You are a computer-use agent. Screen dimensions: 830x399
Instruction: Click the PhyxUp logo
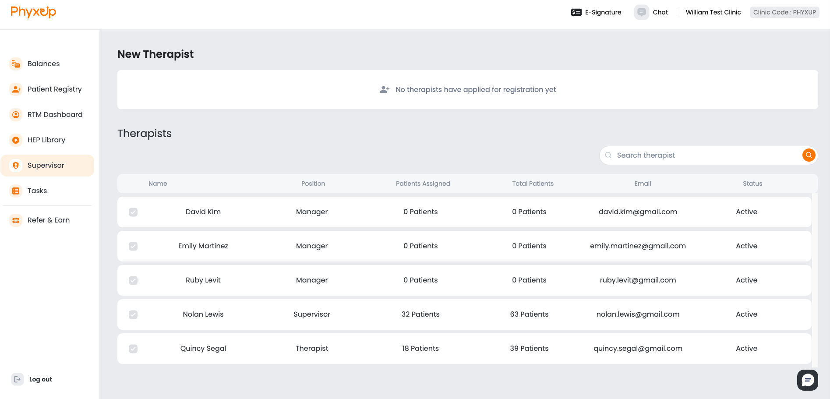pos(33,12)
